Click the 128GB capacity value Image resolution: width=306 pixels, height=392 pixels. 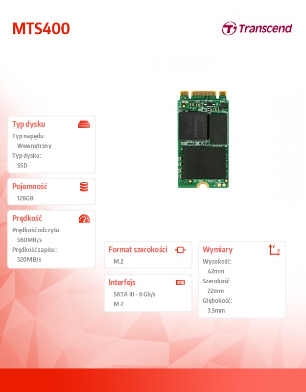pos(25,198)
